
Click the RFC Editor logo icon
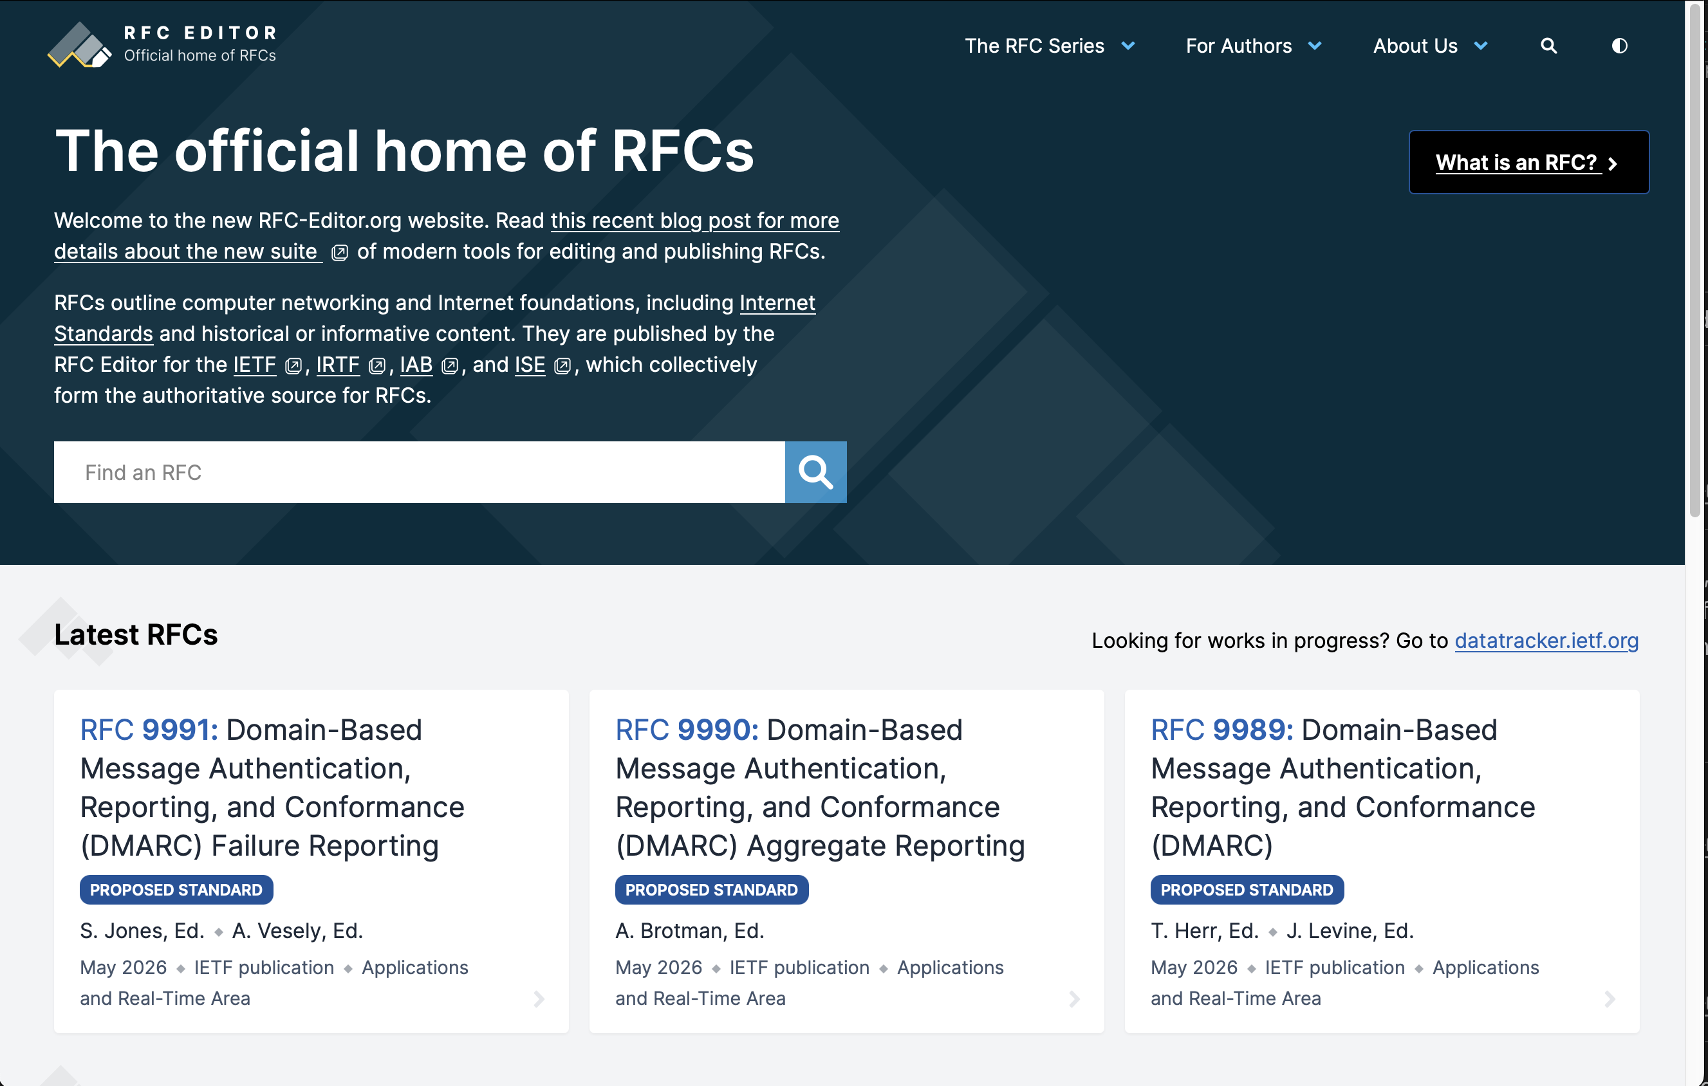pos(79,44)
